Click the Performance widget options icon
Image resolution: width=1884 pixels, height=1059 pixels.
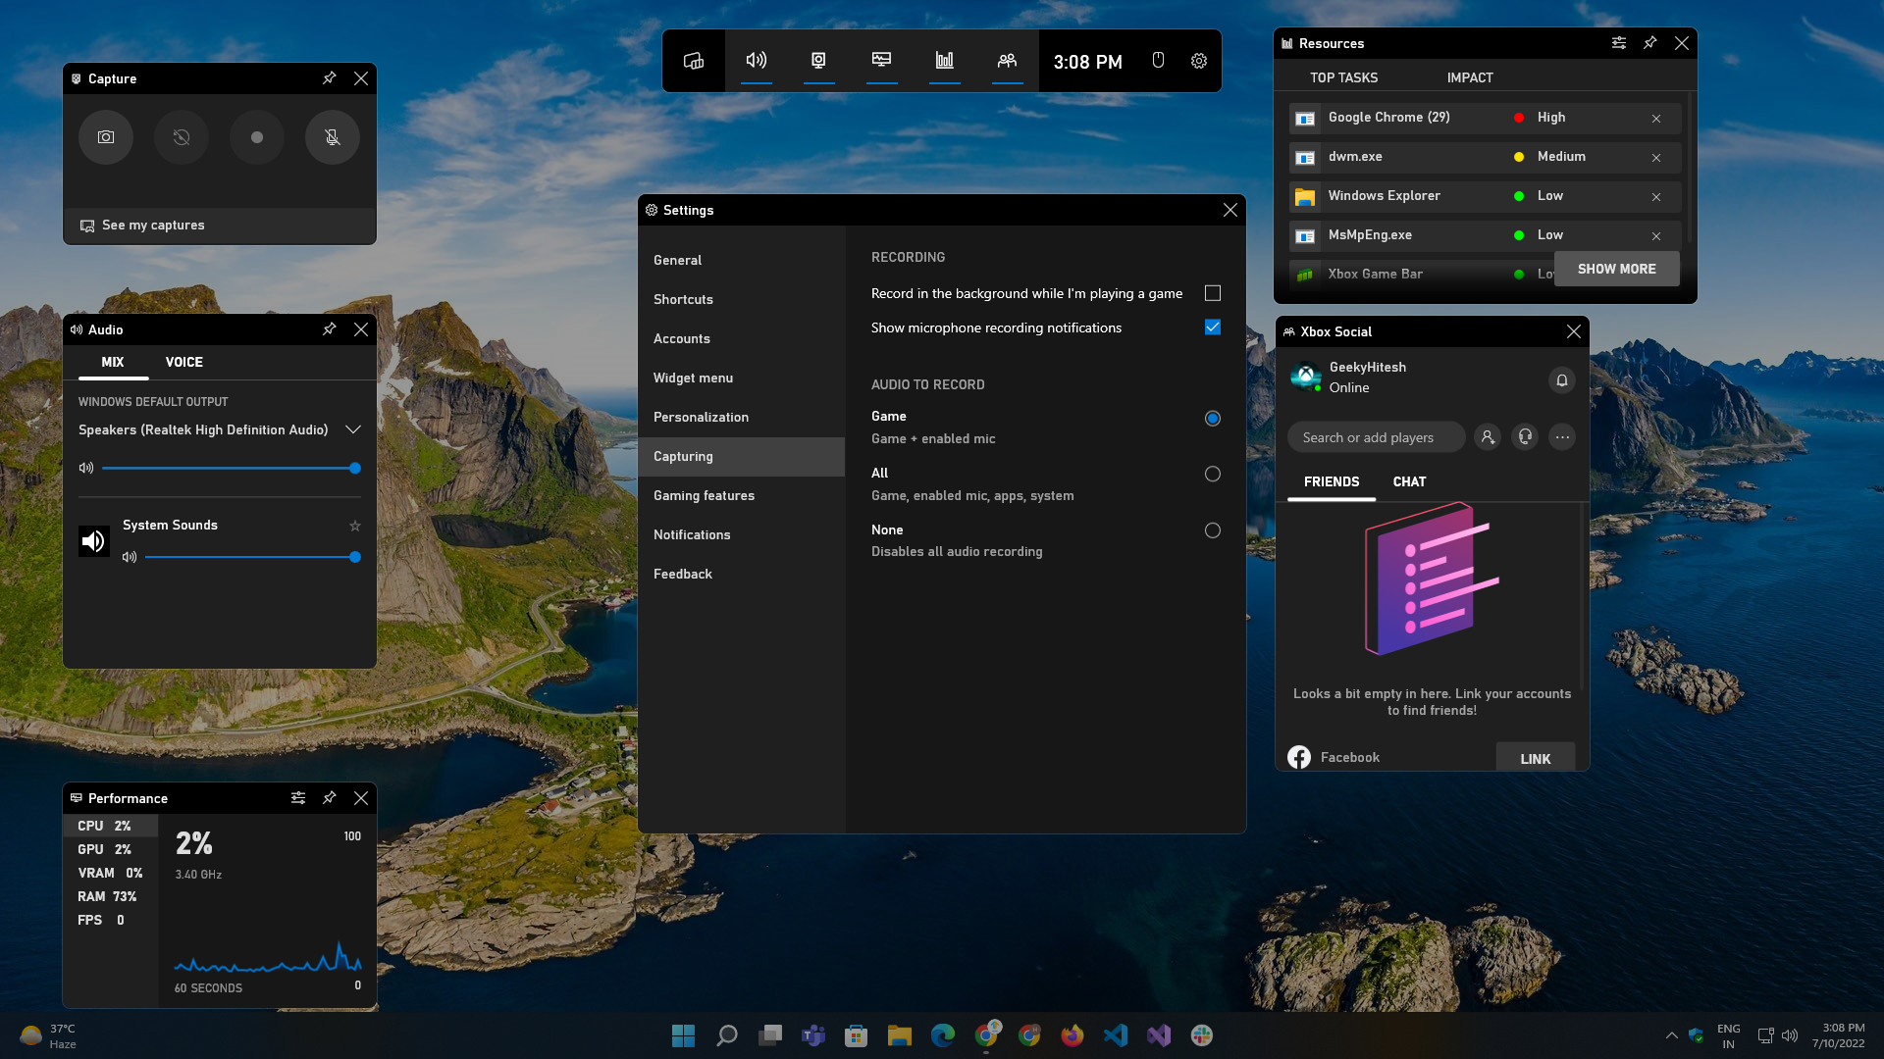[298, 798]
